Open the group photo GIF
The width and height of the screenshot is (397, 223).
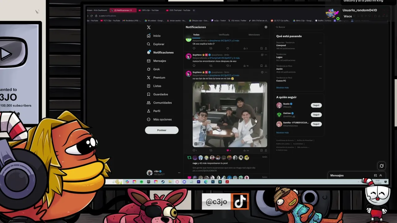tap(230, 114)
